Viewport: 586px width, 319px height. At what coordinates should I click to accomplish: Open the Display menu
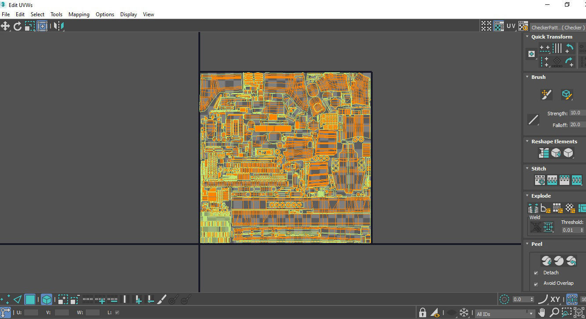(x=129, y=14)
